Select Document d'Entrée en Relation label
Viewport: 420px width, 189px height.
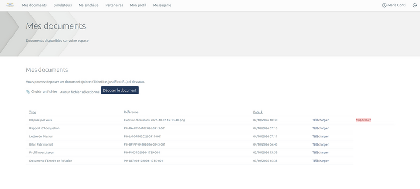point(50,161)
